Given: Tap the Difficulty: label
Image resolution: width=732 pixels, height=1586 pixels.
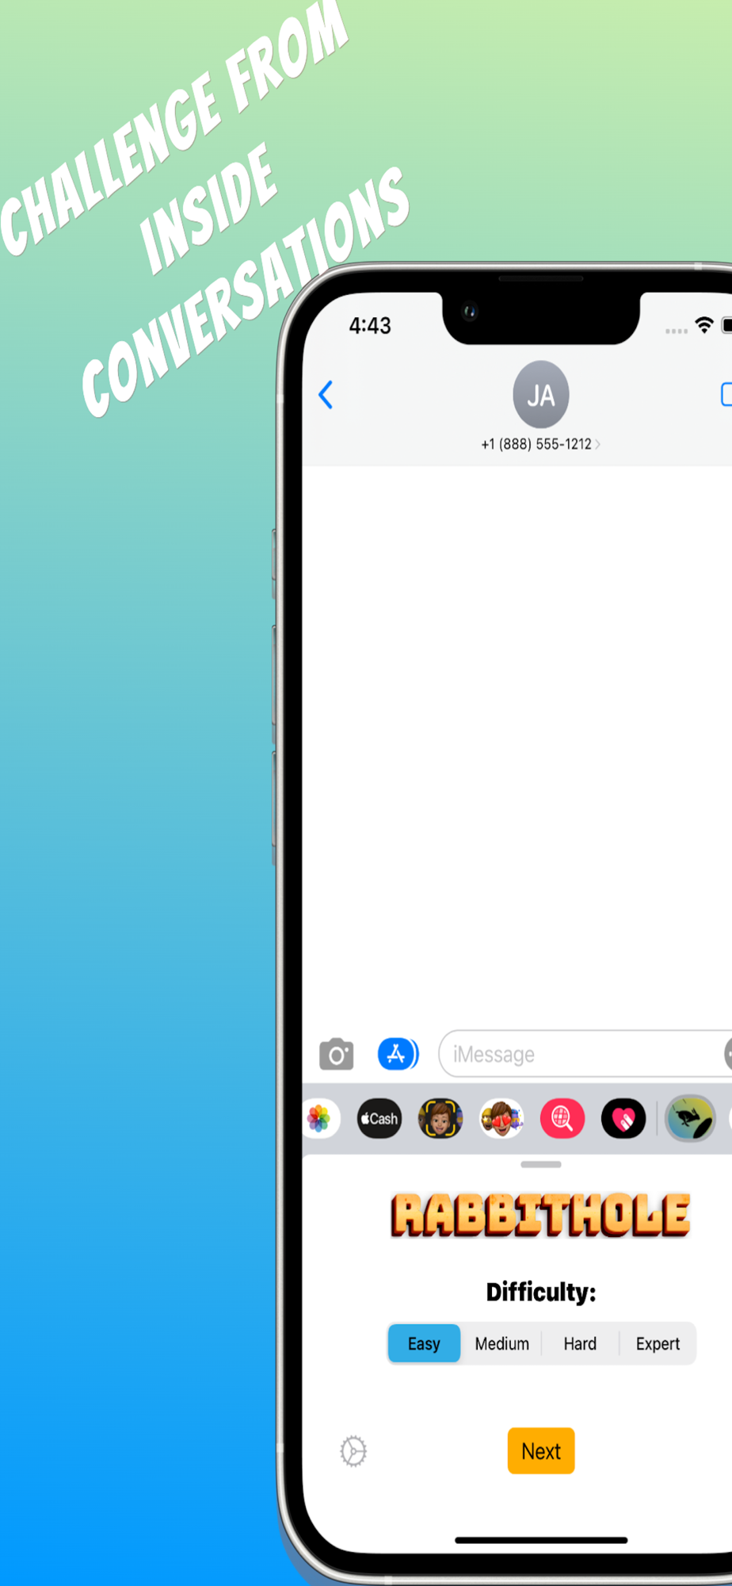Looking at the screenshot, I should pyautogui.click(x=541, y=1292).
